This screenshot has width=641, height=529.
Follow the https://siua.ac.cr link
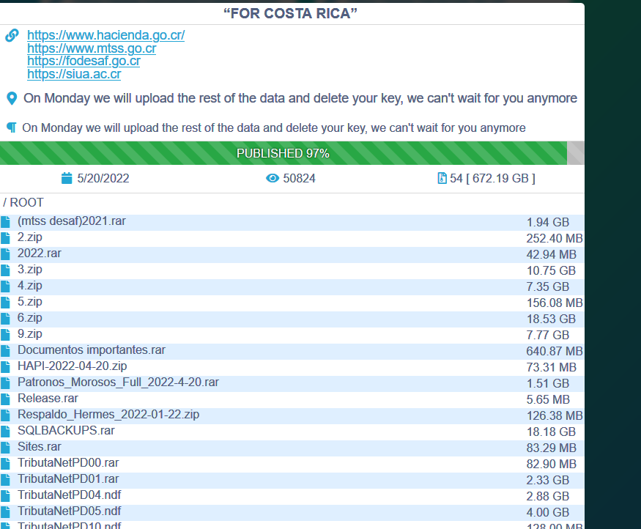pyautogui.click(x=74, y=74)
